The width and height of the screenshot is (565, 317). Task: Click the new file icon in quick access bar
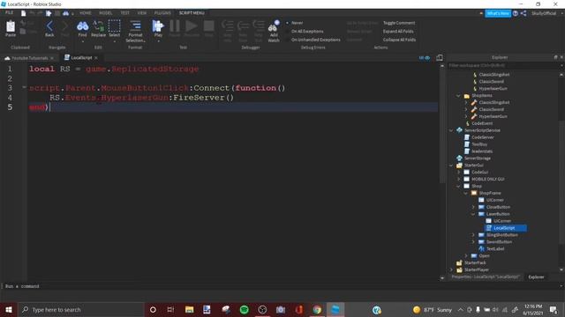tap(24, 13)
